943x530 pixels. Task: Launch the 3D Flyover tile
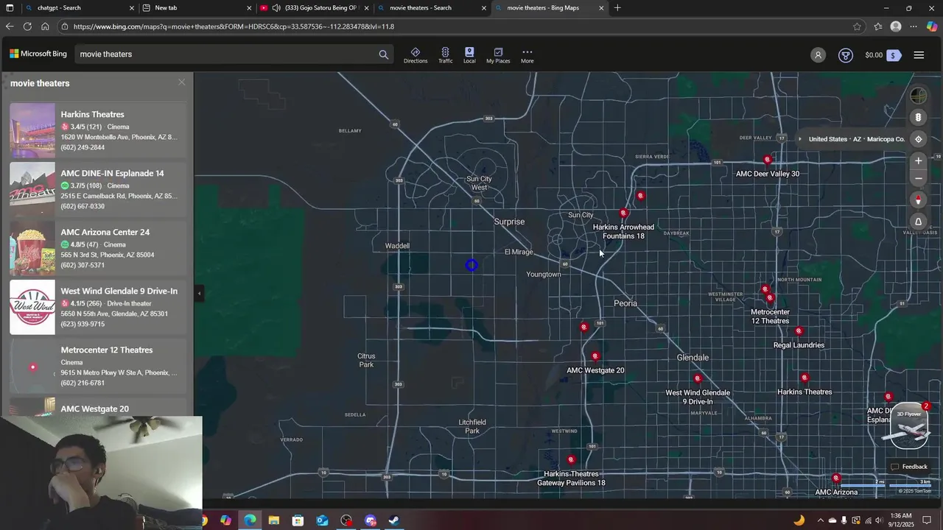[x=908, y=425]
